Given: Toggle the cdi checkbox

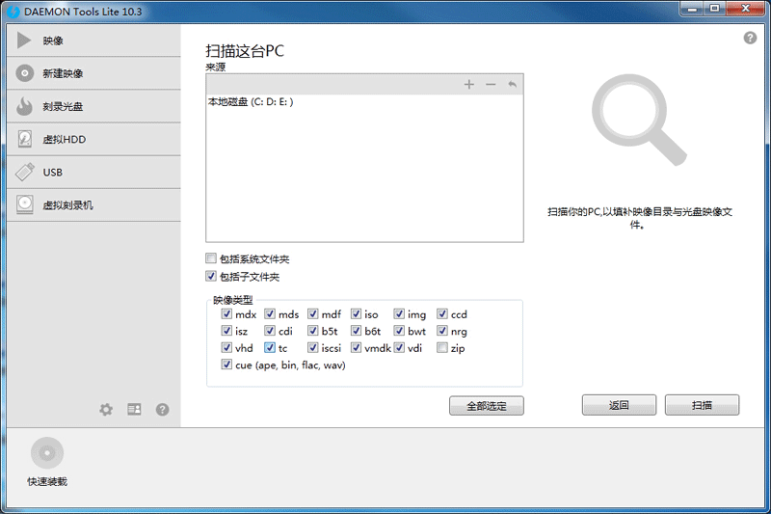Looking at the screenshot, I should click(270, 331).
